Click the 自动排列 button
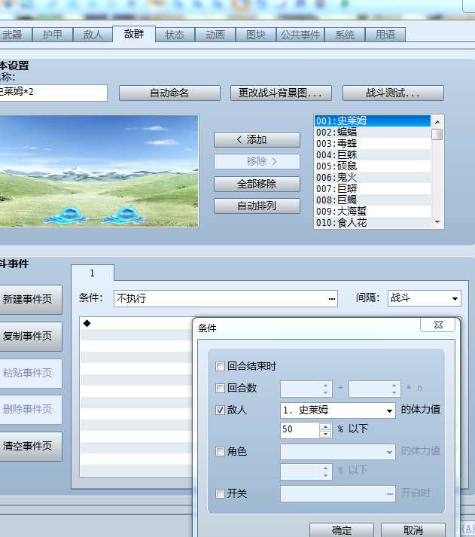This screenshot has width=475, height=537. tap(257, 206)
